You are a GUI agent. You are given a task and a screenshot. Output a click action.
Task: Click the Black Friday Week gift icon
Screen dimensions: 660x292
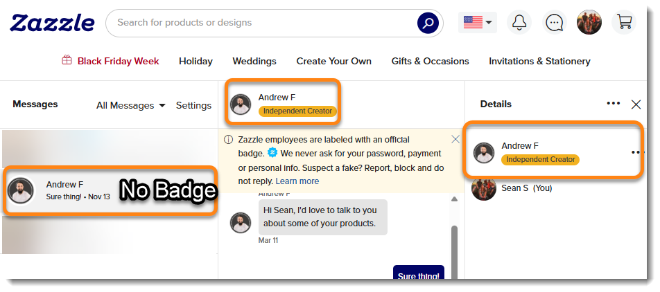pyautogui.click(x=67, y=61)
